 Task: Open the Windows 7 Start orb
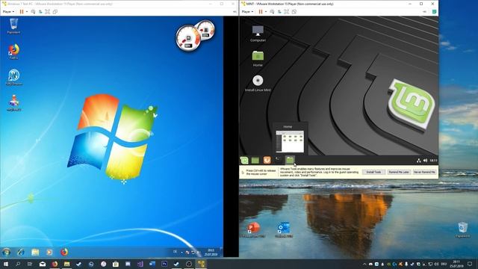click(6, 252)
